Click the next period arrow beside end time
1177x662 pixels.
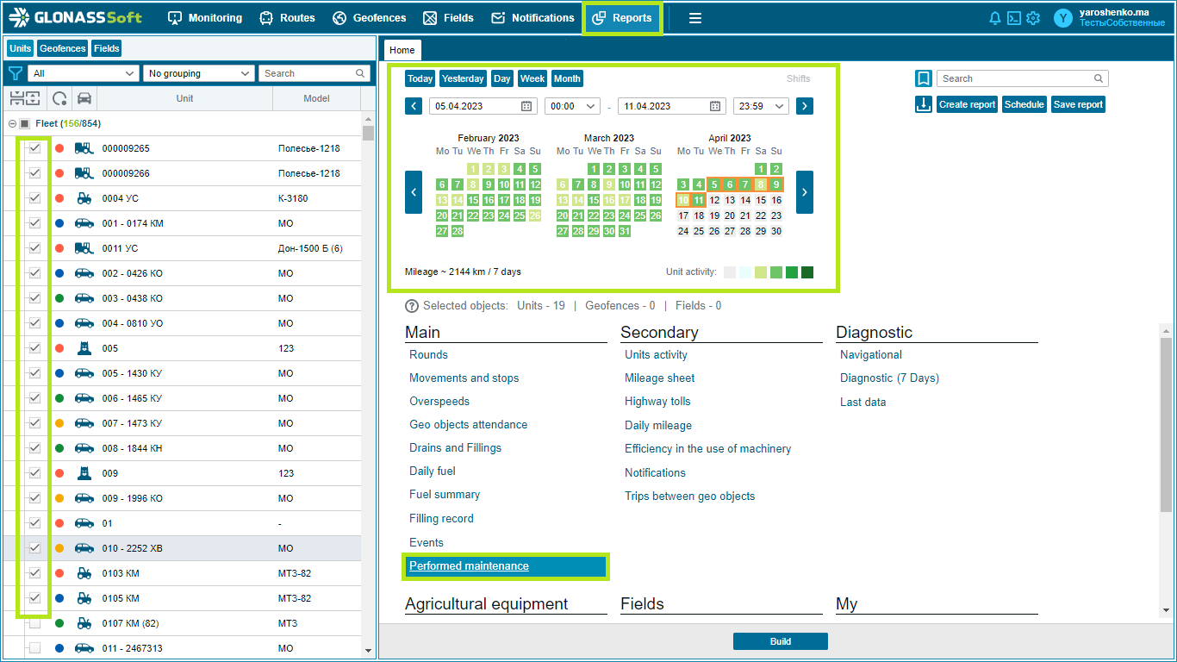click(x=805, y=106)
